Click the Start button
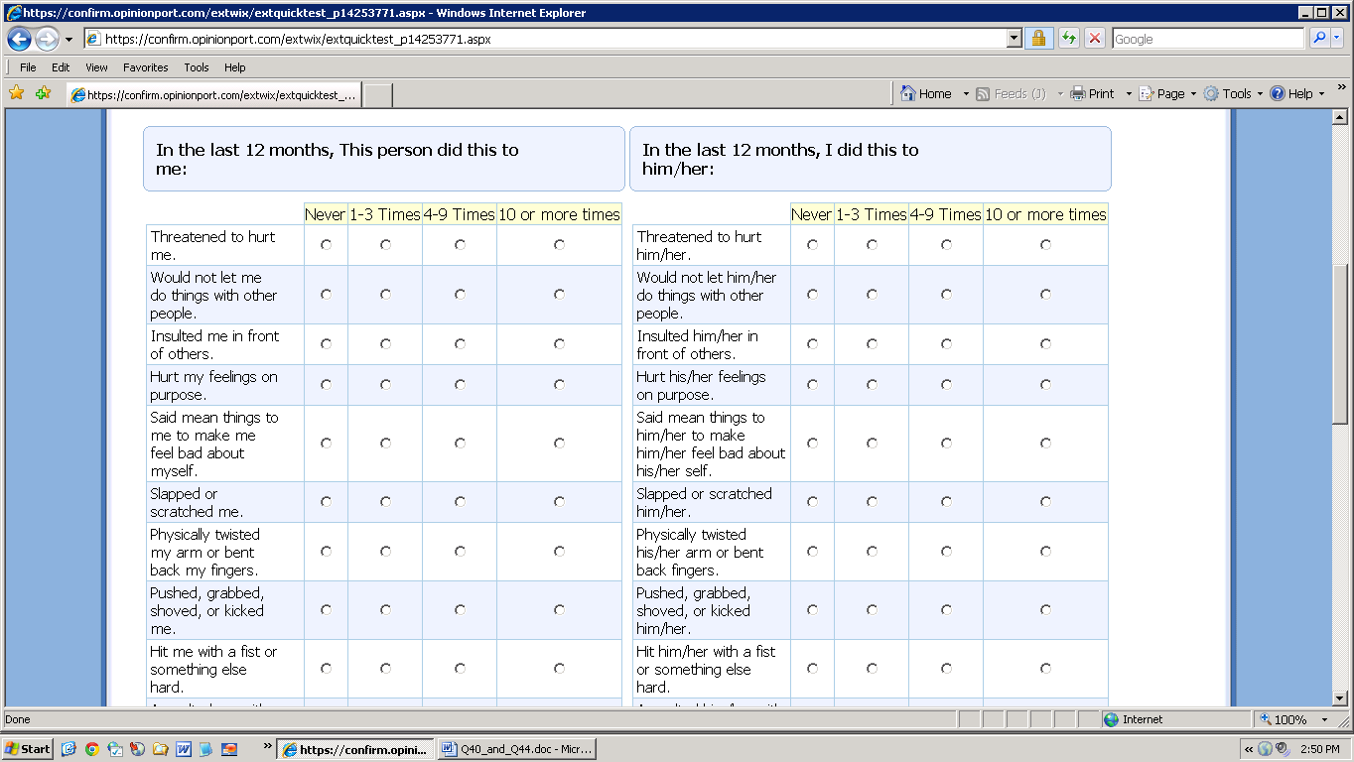Screen dimensions: 1354x762 [x=28, y=749]
